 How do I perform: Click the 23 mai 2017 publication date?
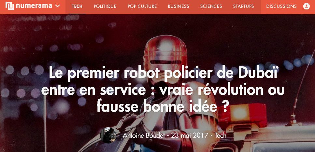click(190, 135)
